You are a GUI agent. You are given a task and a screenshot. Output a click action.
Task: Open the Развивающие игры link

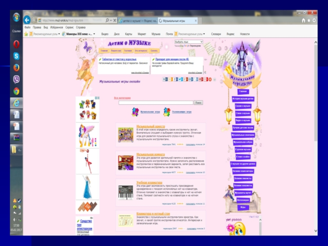point(182,112)
